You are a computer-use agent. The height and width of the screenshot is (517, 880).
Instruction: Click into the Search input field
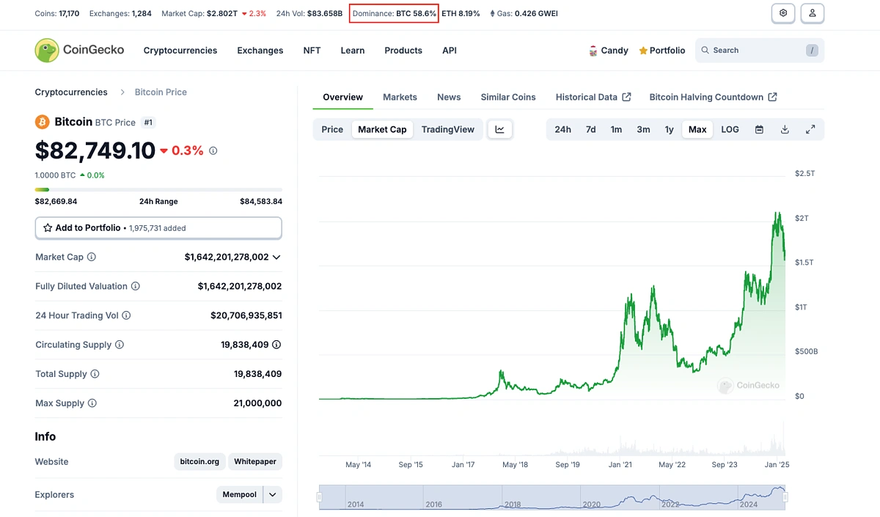click(760, 51)
